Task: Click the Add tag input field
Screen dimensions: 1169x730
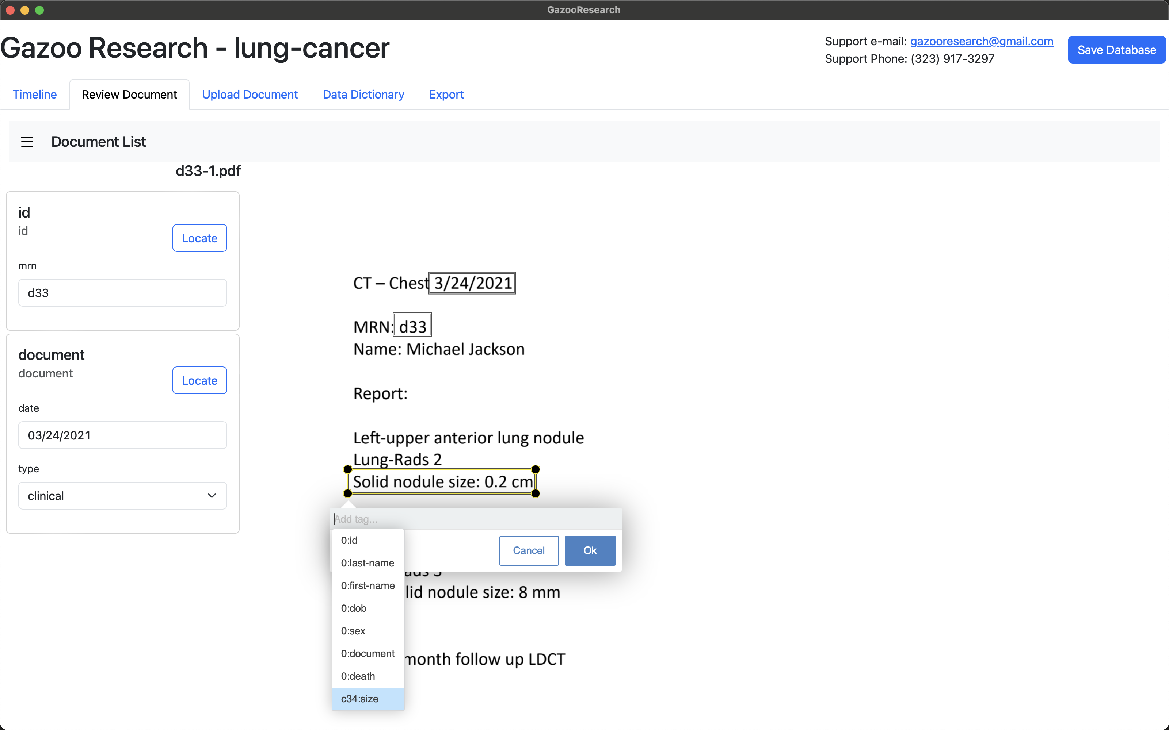Action: pyautogui.click(x=476, y=519)
